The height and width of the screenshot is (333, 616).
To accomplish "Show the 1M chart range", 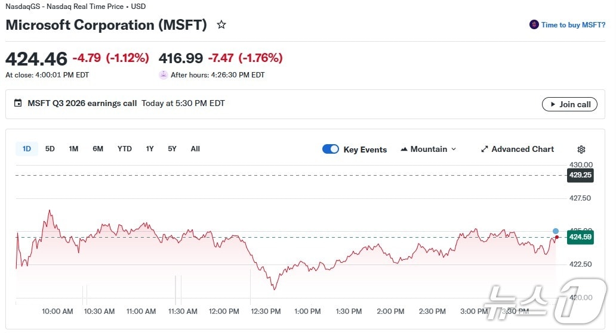I will pyautogui.click(x=73, y=149).
